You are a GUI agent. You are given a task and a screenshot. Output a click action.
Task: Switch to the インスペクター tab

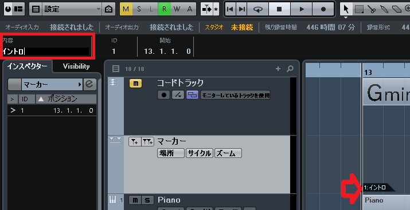click(27, 66)
